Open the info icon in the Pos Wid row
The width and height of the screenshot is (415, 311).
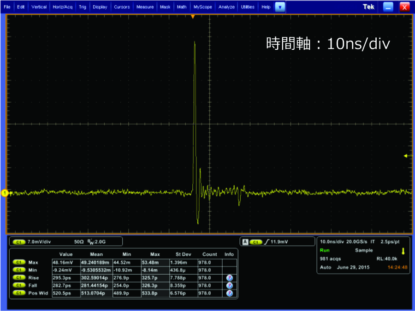click(x=230, y=293)
